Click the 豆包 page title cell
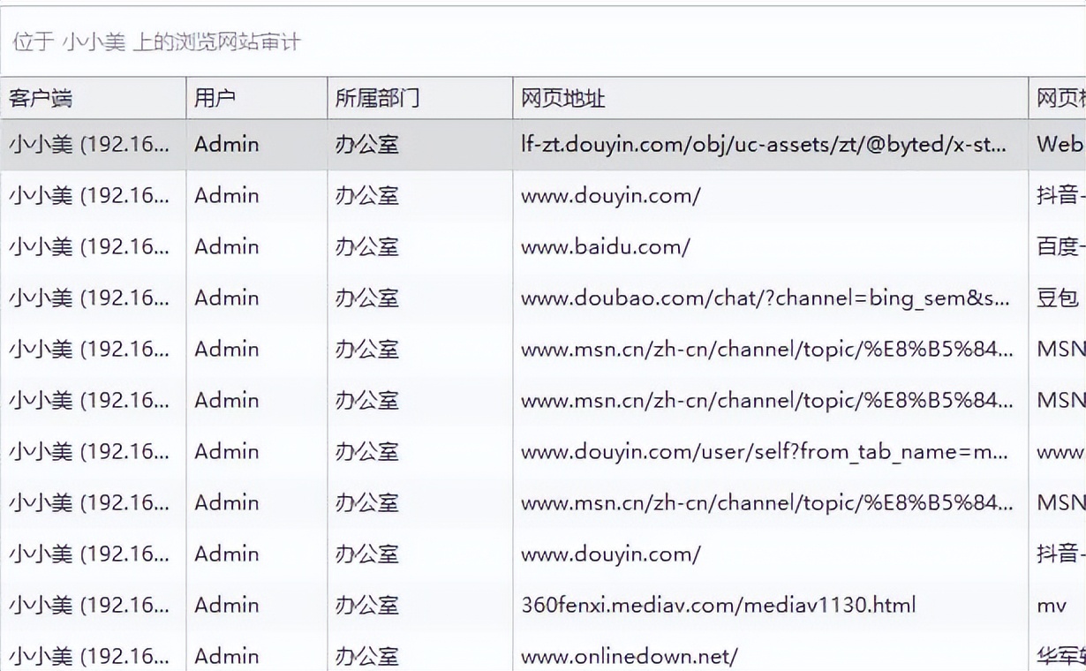 1055,298
